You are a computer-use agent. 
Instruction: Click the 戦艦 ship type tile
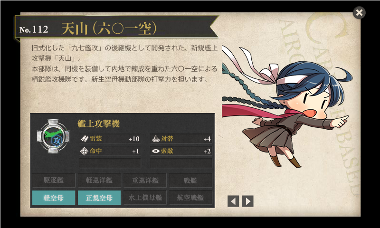click(190, 180)
